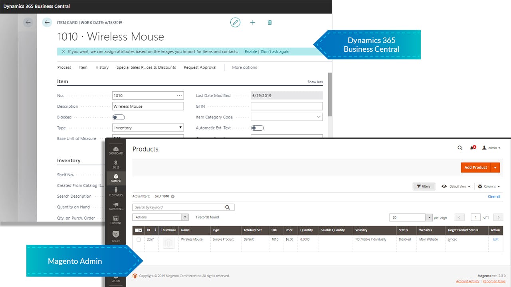
Task: Click the notifications bell with red badge
Action: 473,148
